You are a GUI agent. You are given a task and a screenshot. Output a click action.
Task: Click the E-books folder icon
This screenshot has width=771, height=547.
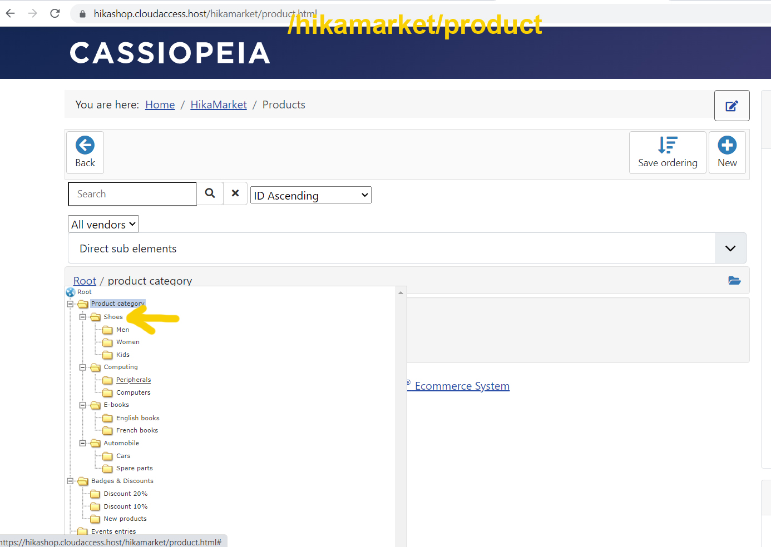pyautogui.click(x=96, y=405)
